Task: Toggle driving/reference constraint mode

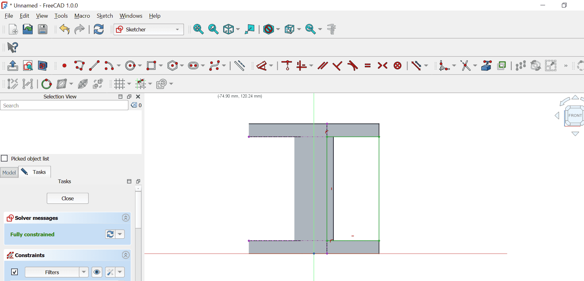Action: [x=13, y=84]
